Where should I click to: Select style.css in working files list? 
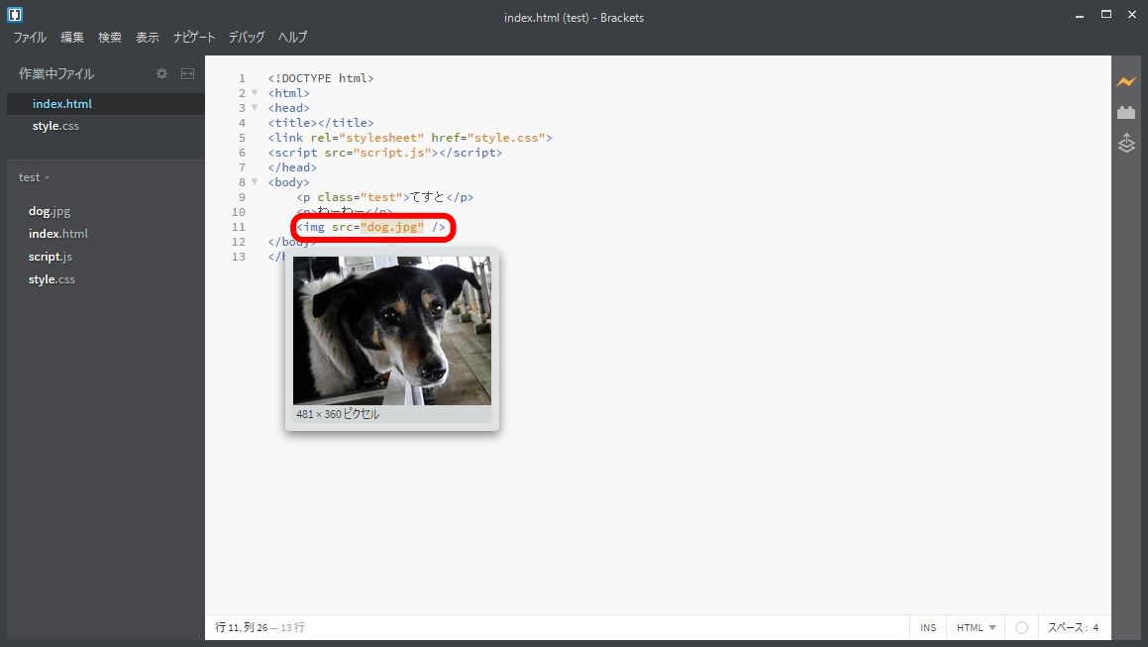[x=55, y=126]
